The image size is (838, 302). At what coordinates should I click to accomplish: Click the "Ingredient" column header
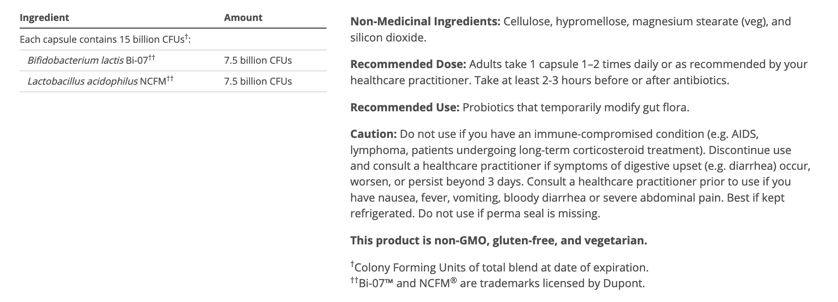coord(45,18)
